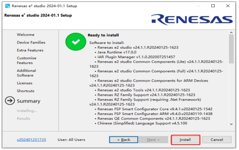The height and width of the screenshot is (150, 239).
Task: Click the Install button
Action: [x=185, y=140]
